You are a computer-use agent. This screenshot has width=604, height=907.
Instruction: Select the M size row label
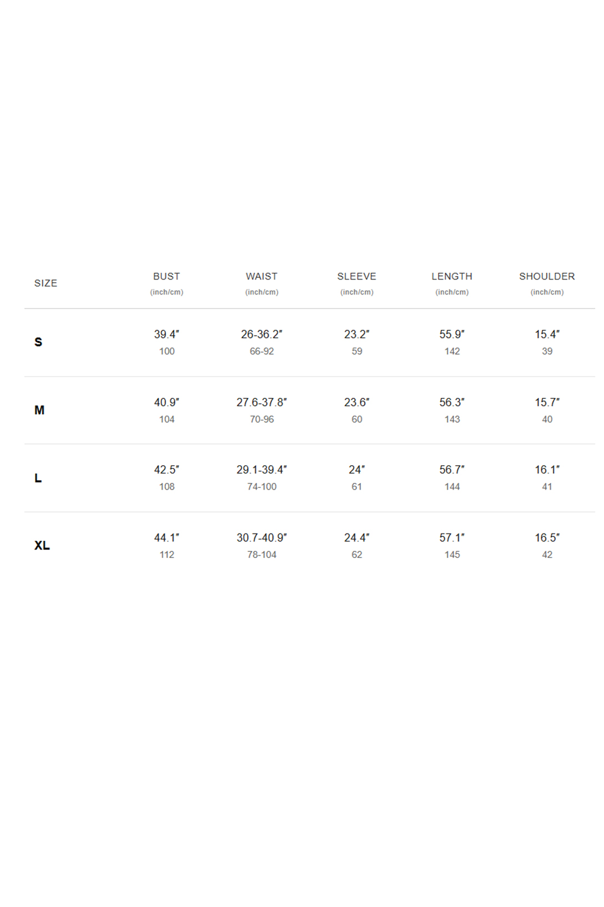39,410
